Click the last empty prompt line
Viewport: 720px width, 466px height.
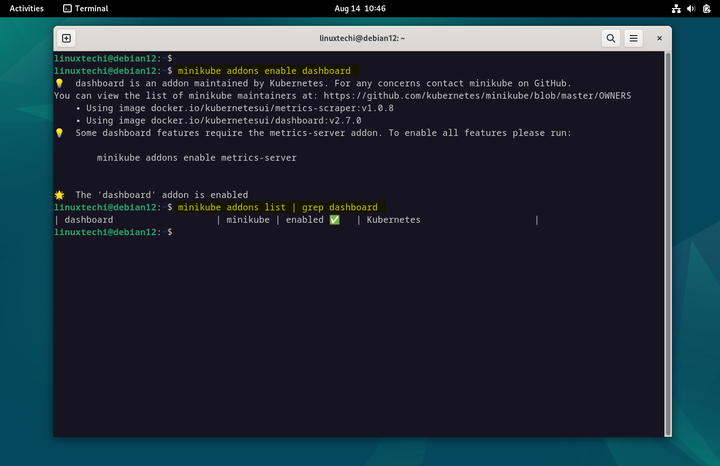point(113,232)
